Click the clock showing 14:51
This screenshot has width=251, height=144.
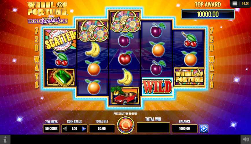pos(245,3)
